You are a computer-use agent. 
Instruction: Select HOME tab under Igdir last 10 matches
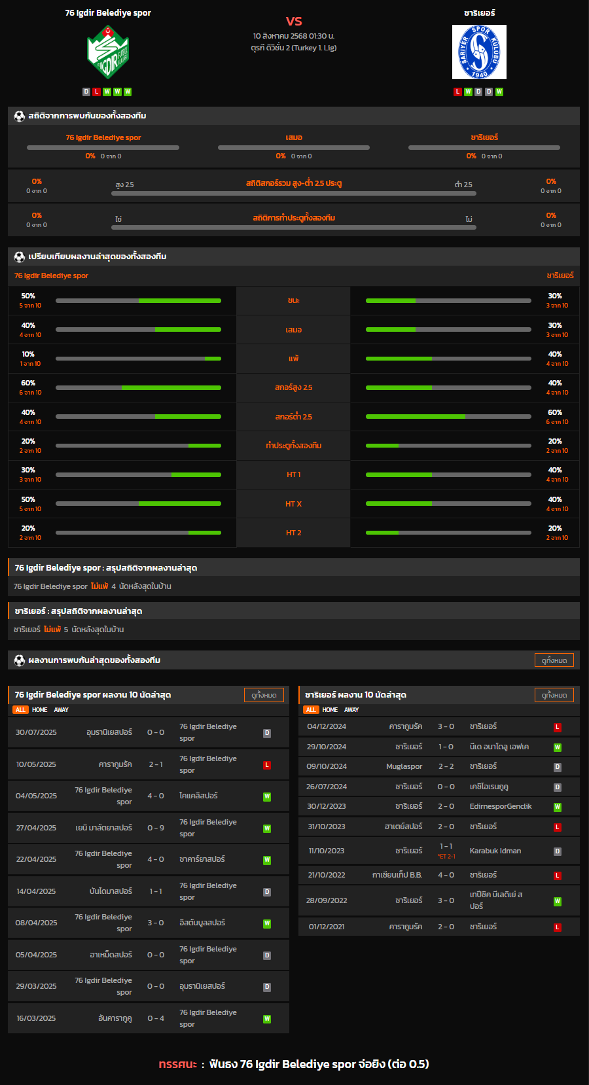[39, 710]
